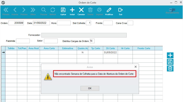Image resolution: width=183 pixels, height=102 pixels.
Task: Click the Frente Corte column header
Action: [x=144, y=48]
